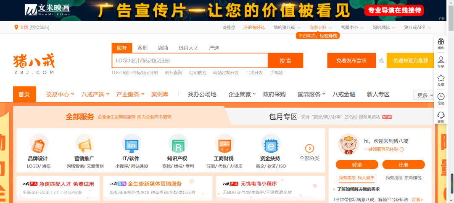Open the IT/软件 category icon
This screenshot has height=203, width=454.
pyautogui.click(x=132, y=143)
